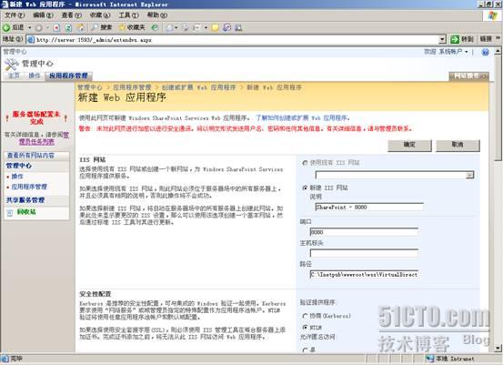Switch to the 应用程序管理 tab

68,76
